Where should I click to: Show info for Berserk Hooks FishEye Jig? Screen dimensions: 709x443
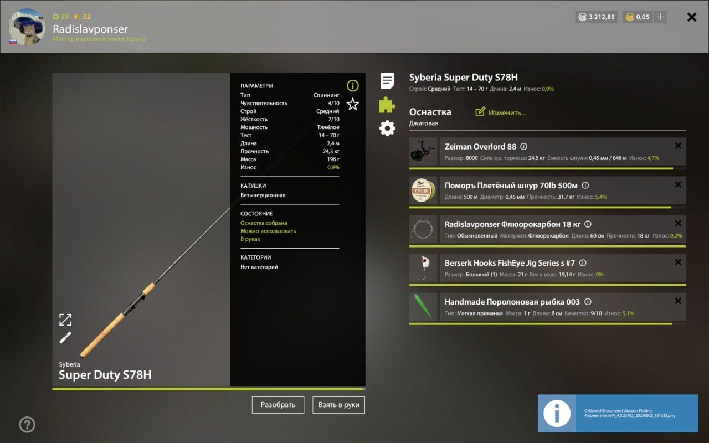[583, 263]
